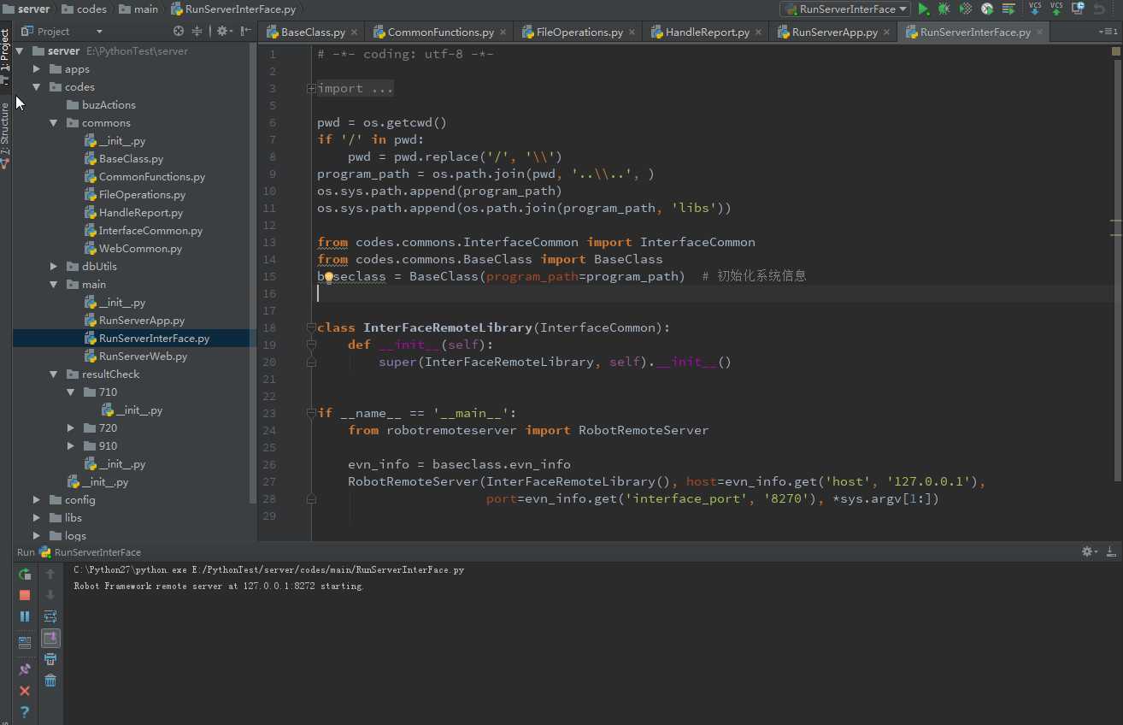1123x725 pixels.
Task: Toggle the Structure tool window strip
Action: click(x=5, y=134)
